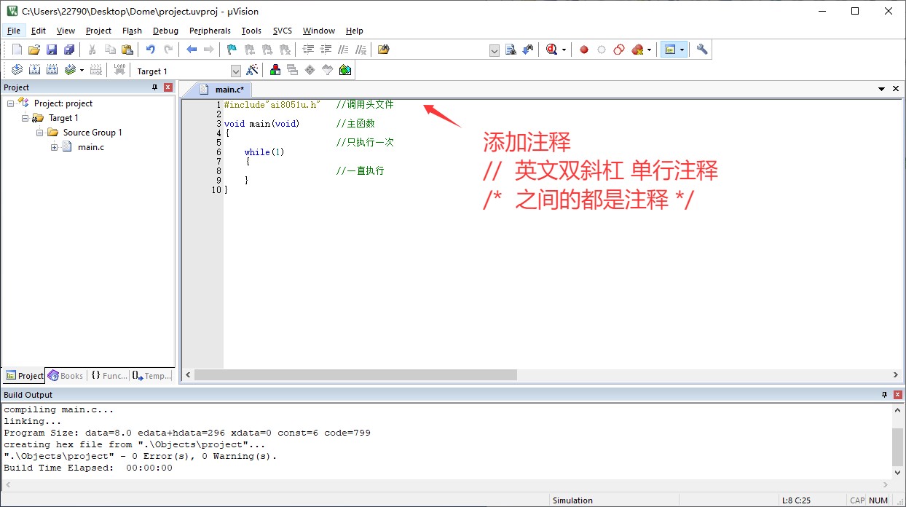Screen dimensions: 906x507
Task: Click the Build target icon
Action: pos(34,70)
